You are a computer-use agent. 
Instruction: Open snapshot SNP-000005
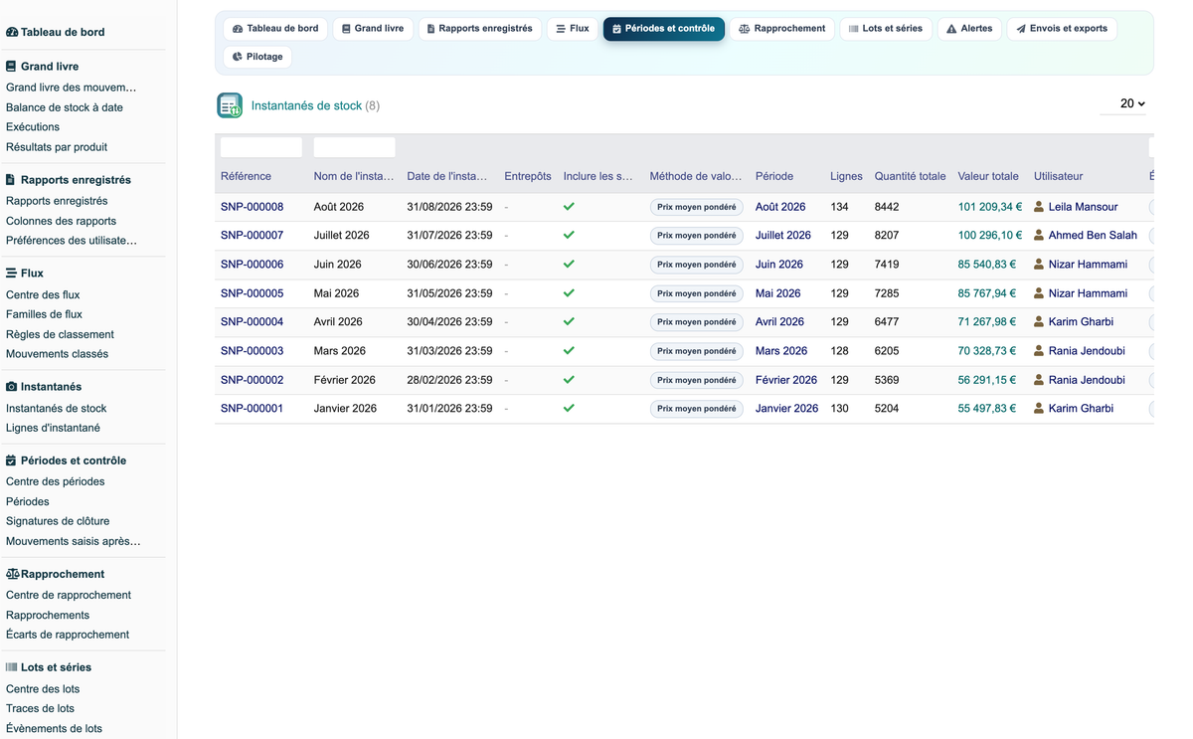point(252,293)
